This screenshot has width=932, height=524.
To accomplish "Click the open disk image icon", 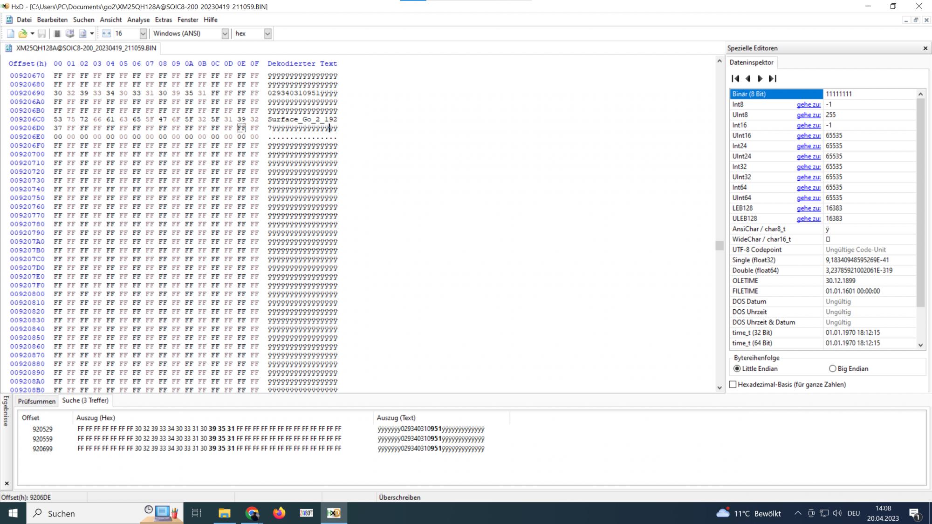I will tap(83, 34).
